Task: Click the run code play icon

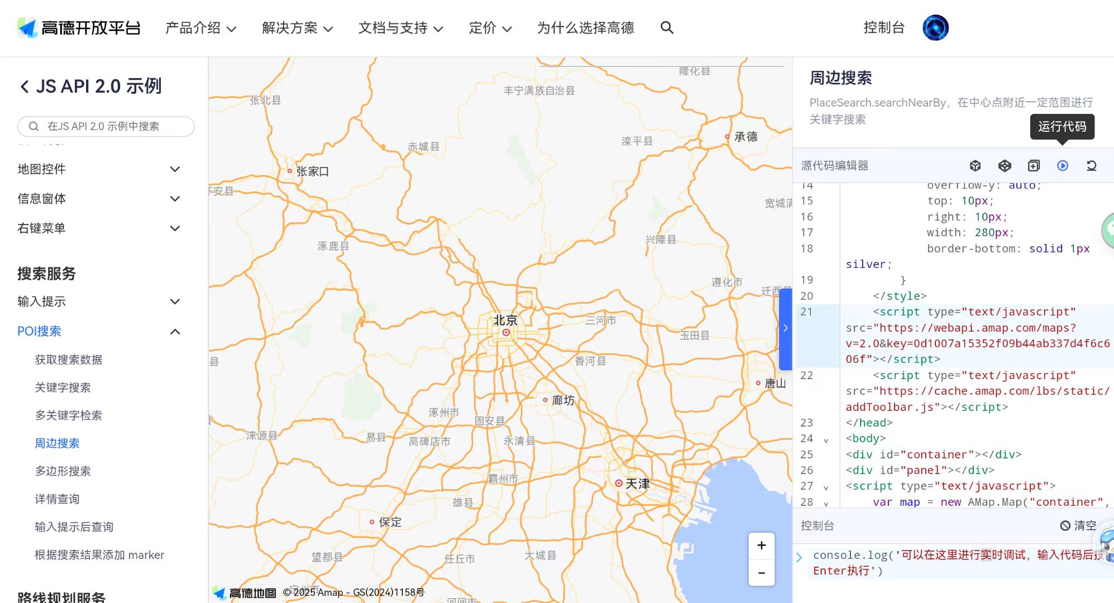Action: [1062, 166]
